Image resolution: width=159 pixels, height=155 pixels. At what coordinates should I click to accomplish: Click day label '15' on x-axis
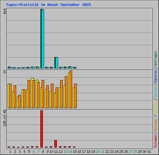tap(75, 152)
